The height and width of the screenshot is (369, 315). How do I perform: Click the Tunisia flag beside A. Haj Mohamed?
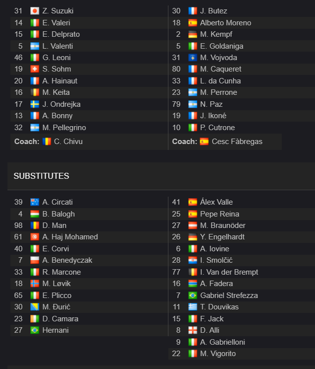click(x=35, y=237)
